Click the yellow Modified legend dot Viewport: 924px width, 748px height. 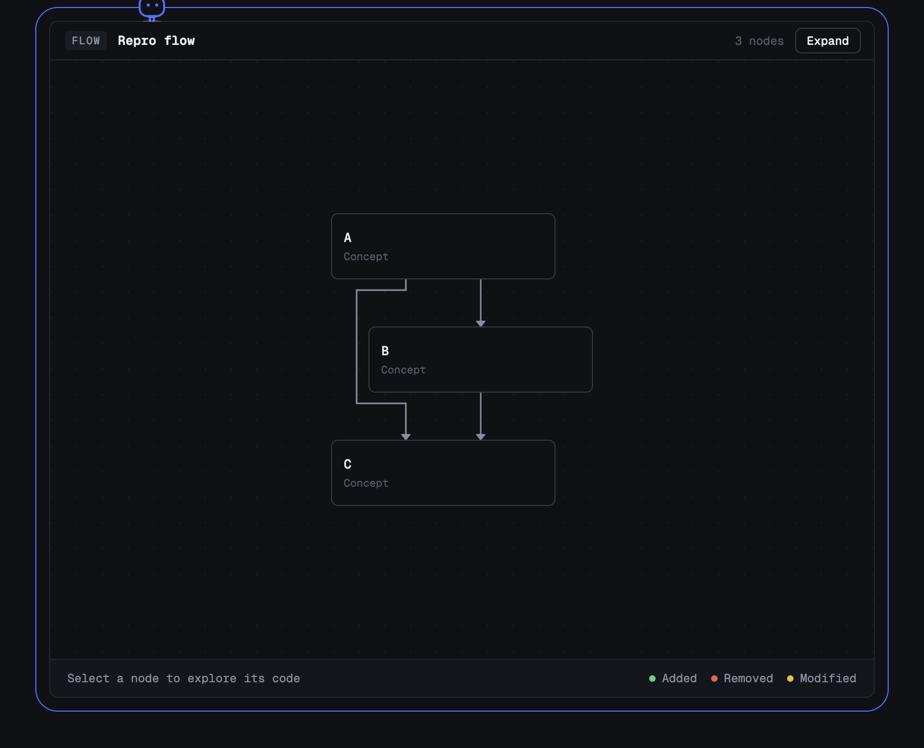tap(790, 679)
